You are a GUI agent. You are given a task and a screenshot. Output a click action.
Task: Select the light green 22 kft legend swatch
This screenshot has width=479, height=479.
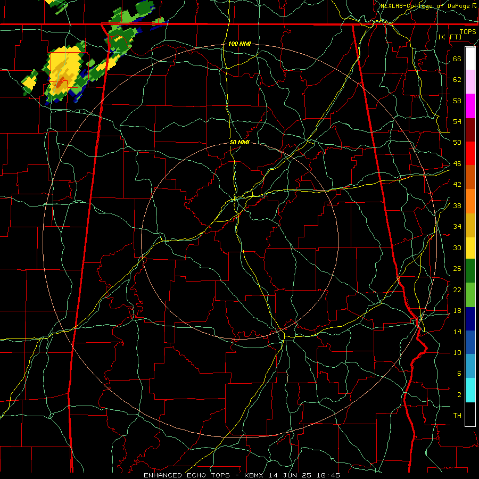click(470, 295)
